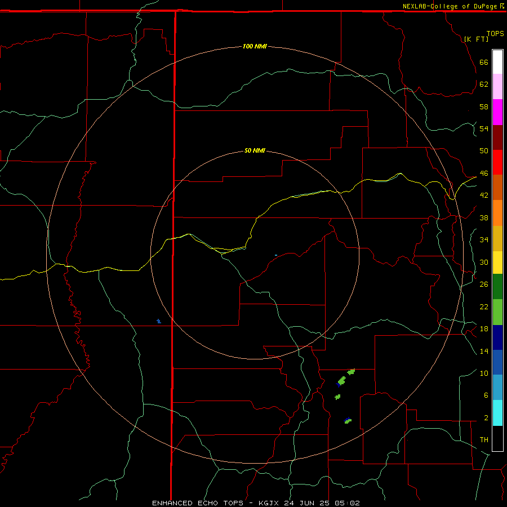Viewport: 507px width, 507px height.
Task: Click the 05:02 timestamp in caption
Action: 347,503
